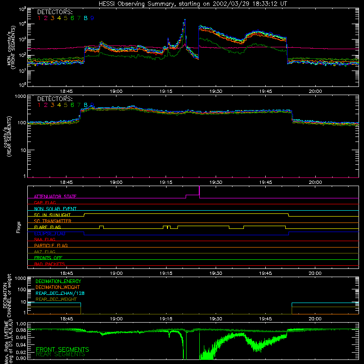Click 0.98 tick on livetime y-axis
Viewport: 364px width, 364px height.
(21, 330)
